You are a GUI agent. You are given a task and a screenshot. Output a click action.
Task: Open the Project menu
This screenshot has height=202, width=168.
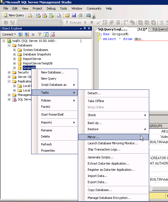[x=37, y=8]
